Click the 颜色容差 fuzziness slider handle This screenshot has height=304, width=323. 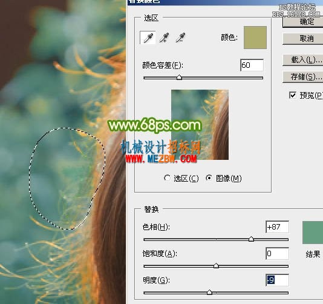(180, 78)
